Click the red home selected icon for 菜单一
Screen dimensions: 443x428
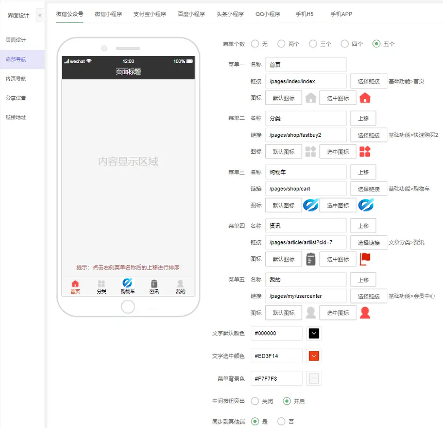coord(365,98)
